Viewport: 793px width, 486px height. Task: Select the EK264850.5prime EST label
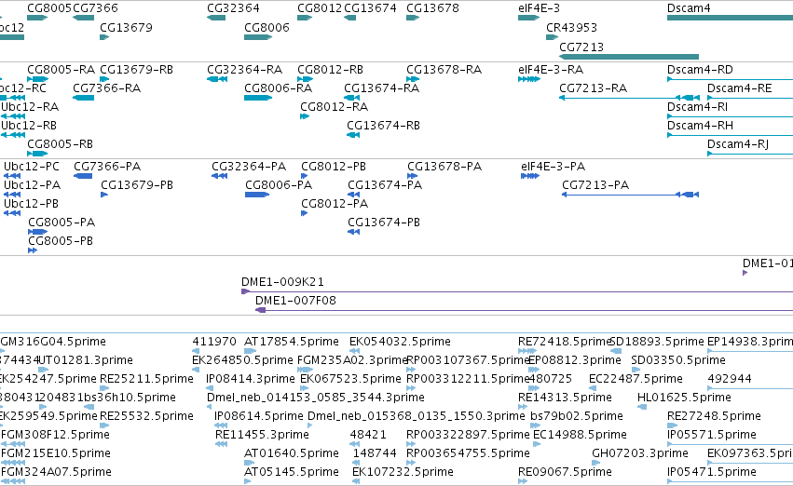[243, 360]
